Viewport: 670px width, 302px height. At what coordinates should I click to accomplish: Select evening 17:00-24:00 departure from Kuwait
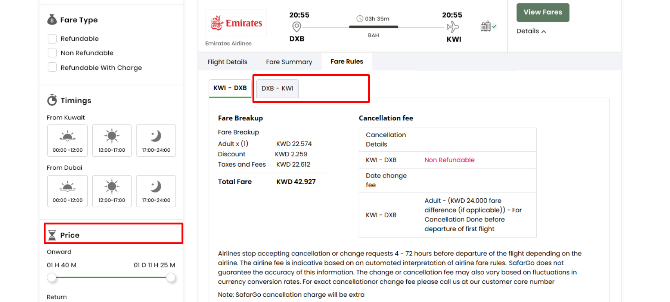tap(156, 141)
